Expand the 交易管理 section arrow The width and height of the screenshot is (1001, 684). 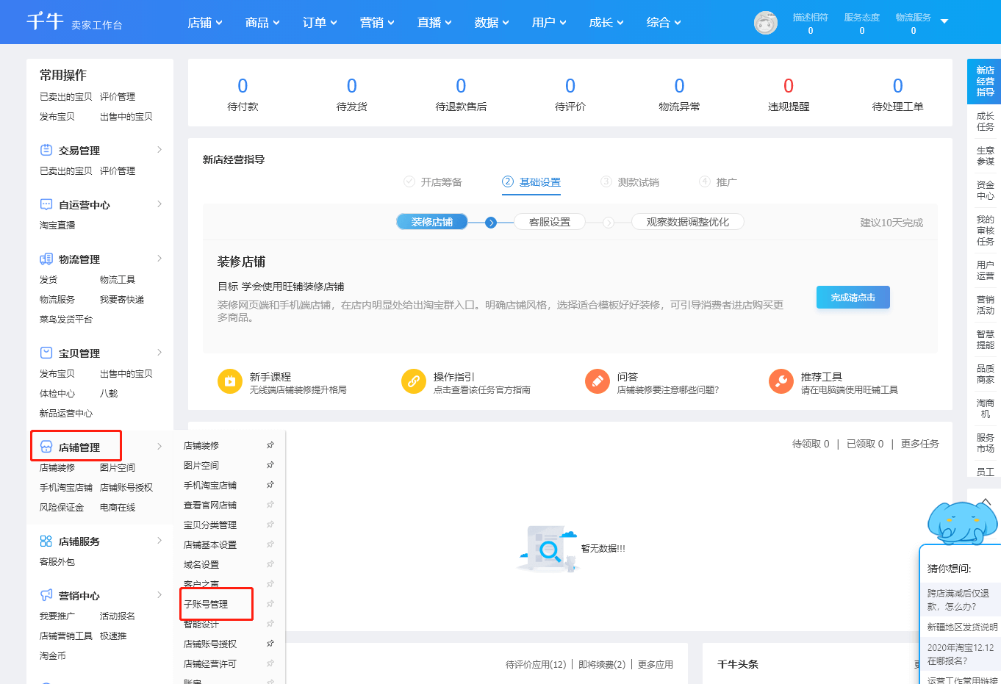coord(159,149)
